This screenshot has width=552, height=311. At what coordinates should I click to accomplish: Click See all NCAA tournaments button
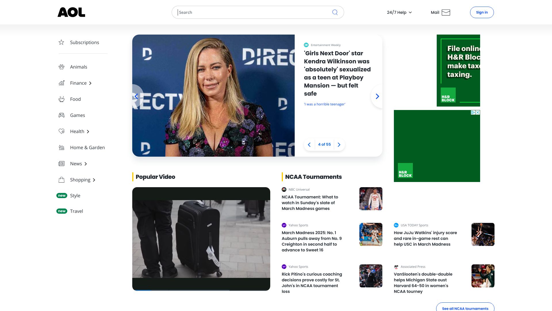click(465, 308)
